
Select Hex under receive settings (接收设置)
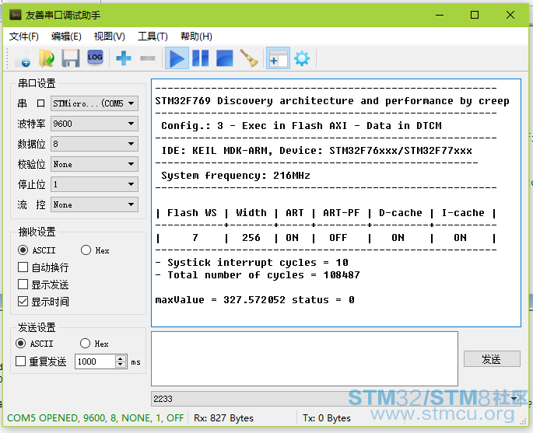click(x=95, y=250)
